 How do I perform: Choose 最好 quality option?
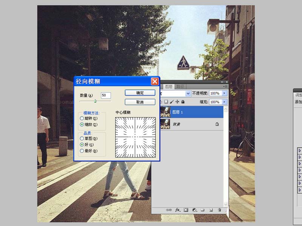(89, 151)
